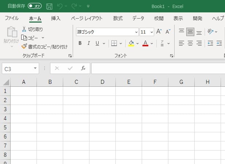225x164 pixels.
Task: Click the center align icon
Action: point(190,43)
